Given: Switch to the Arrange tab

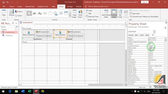Looking at the screenshot, I should [70, 7].
